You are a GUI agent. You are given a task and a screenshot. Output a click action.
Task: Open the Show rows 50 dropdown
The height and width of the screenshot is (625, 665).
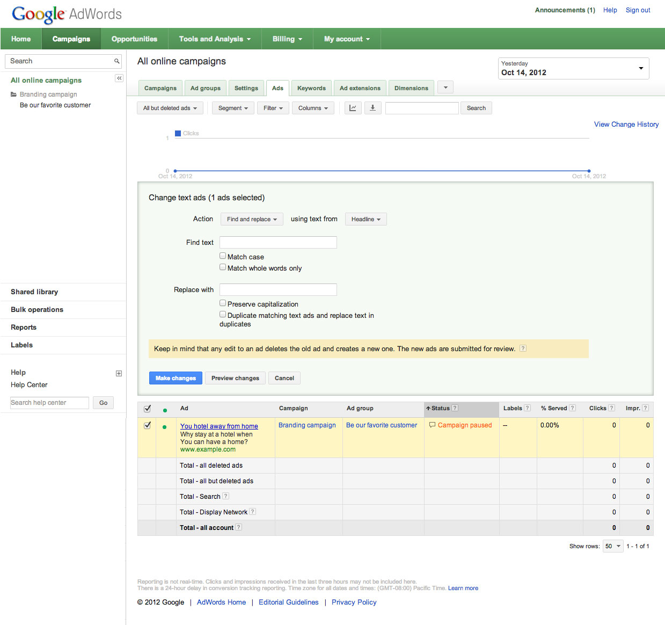(613, 546)
